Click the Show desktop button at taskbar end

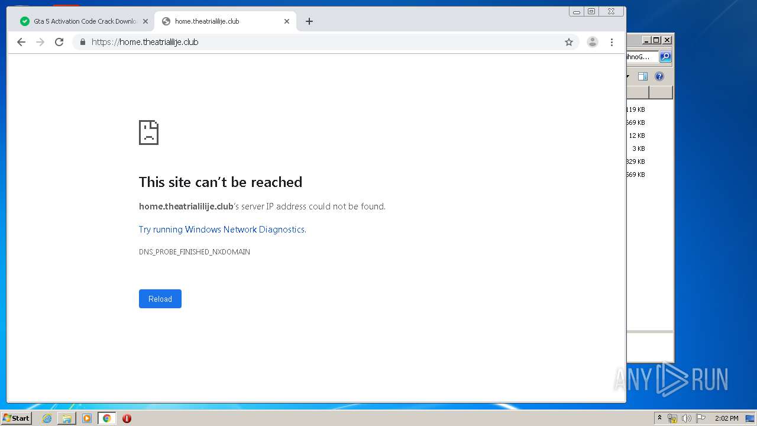750,418
